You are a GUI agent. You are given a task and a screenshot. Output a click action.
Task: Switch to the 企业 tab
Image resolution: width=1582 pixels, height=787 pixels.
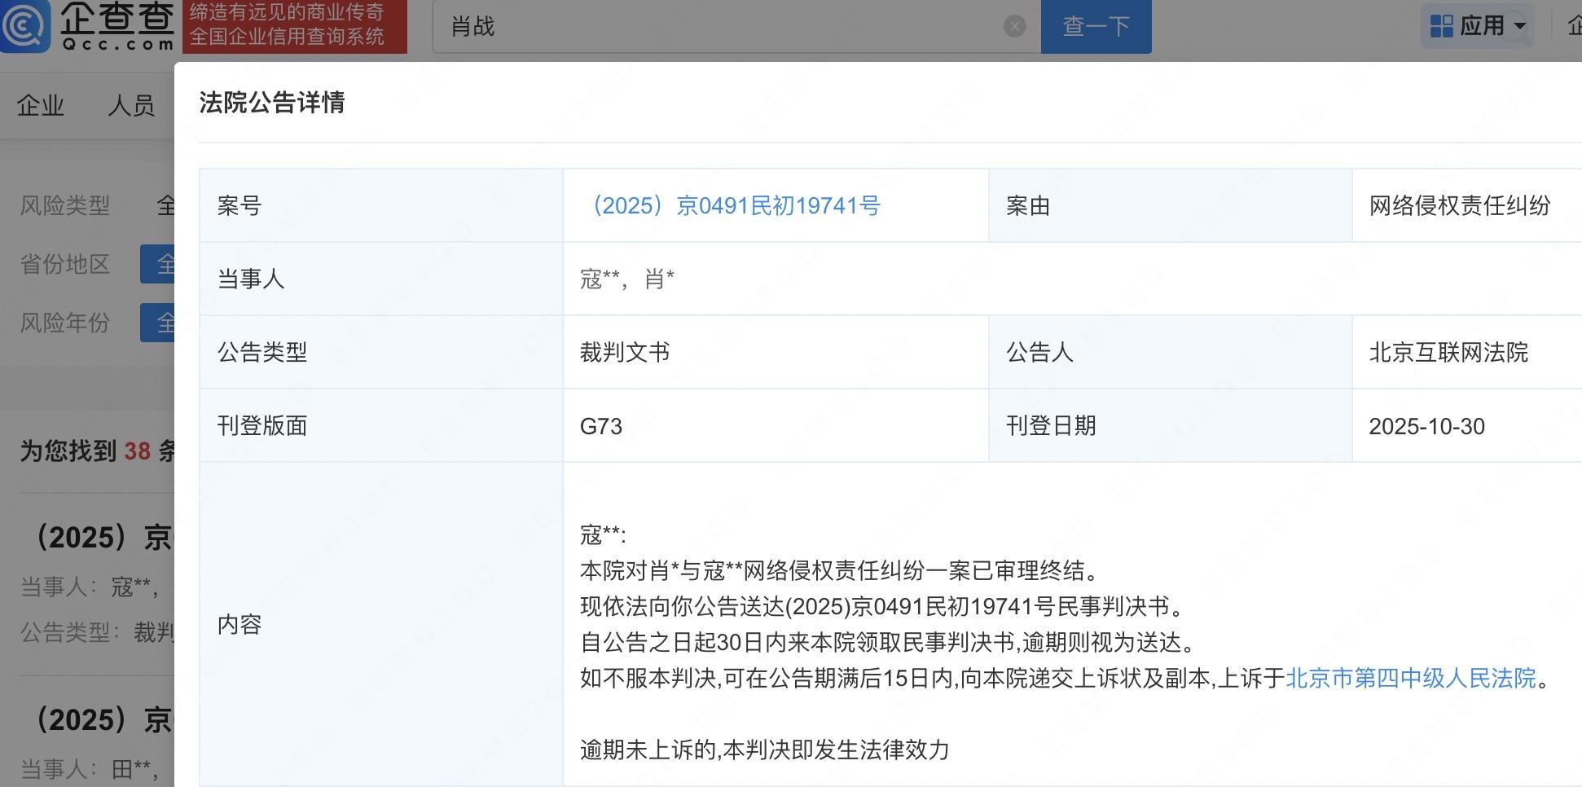coord(41,105)
